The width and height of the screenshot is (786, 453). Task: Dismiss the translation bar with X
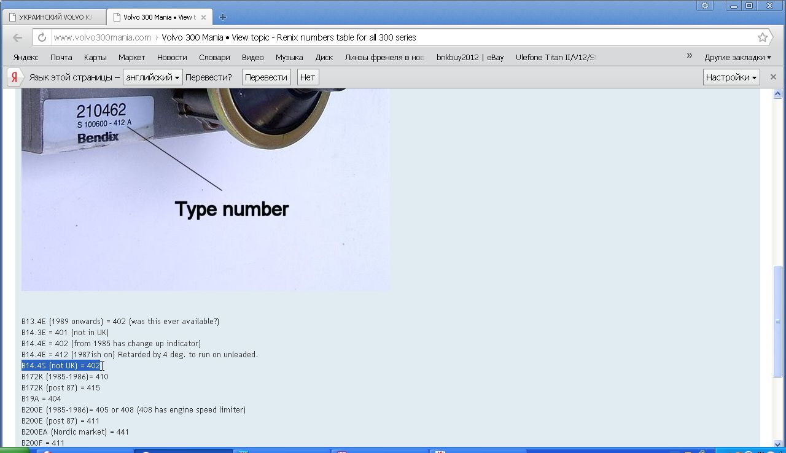click(x=773, y=77)
